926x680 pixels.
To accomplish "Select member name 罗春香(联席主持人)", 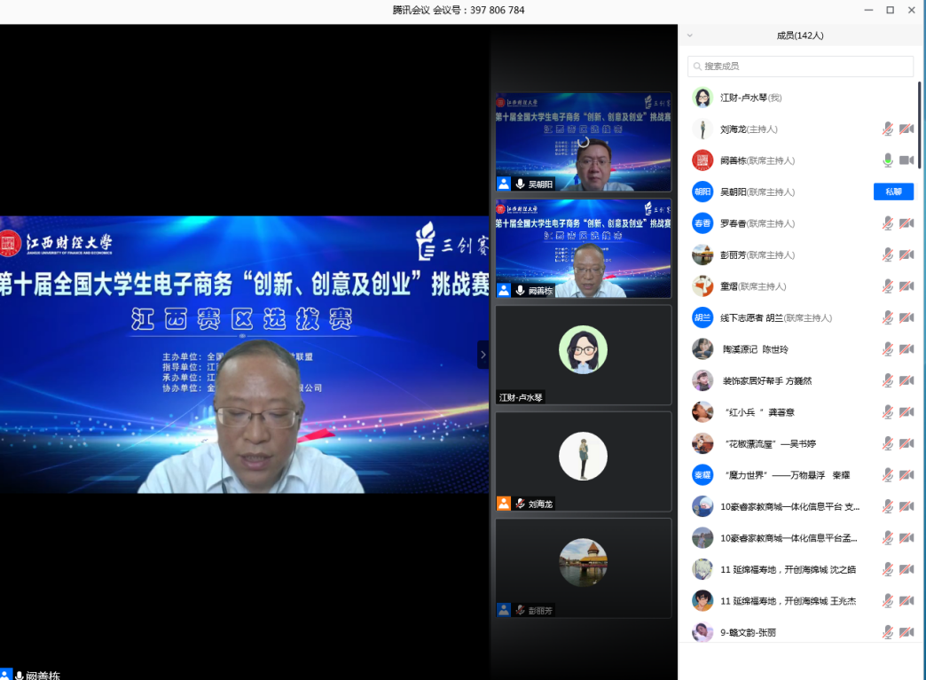I will [x=757, y=223].
